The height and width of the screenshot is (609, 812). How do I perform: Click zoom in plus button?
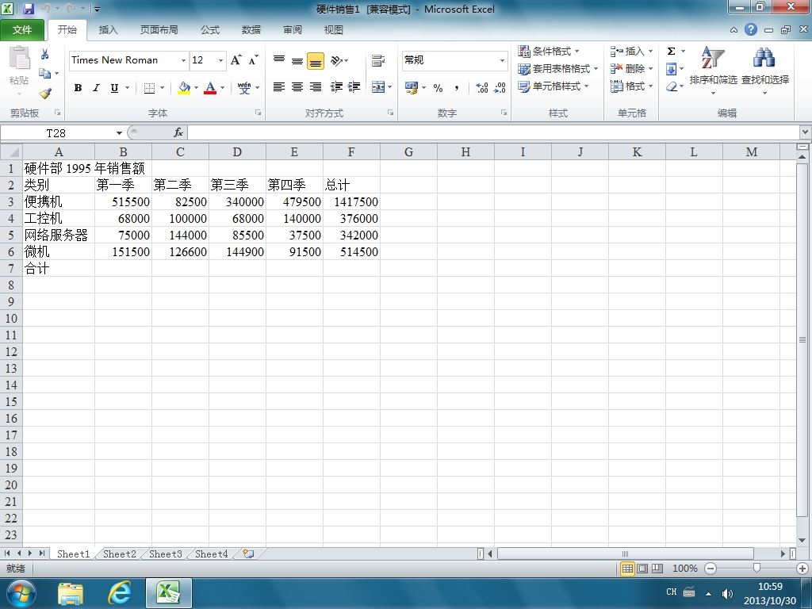(x=802, y=569)
